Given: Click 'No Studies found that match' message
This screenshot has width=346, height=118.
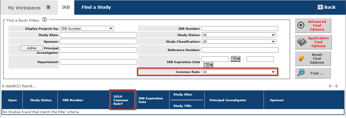Looking at the screenshot, I should click(x=41, y=112).
